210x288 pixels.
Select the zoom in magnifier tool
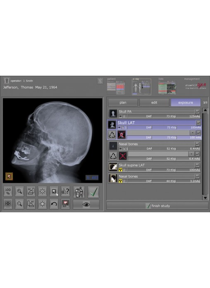click(x=19, y=192)
